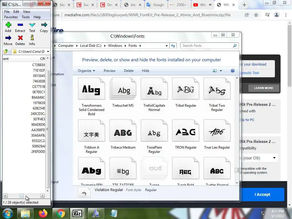The image size is (292, 219).
Task: Open a new Chrome tab
Action: tap(244, 5)
